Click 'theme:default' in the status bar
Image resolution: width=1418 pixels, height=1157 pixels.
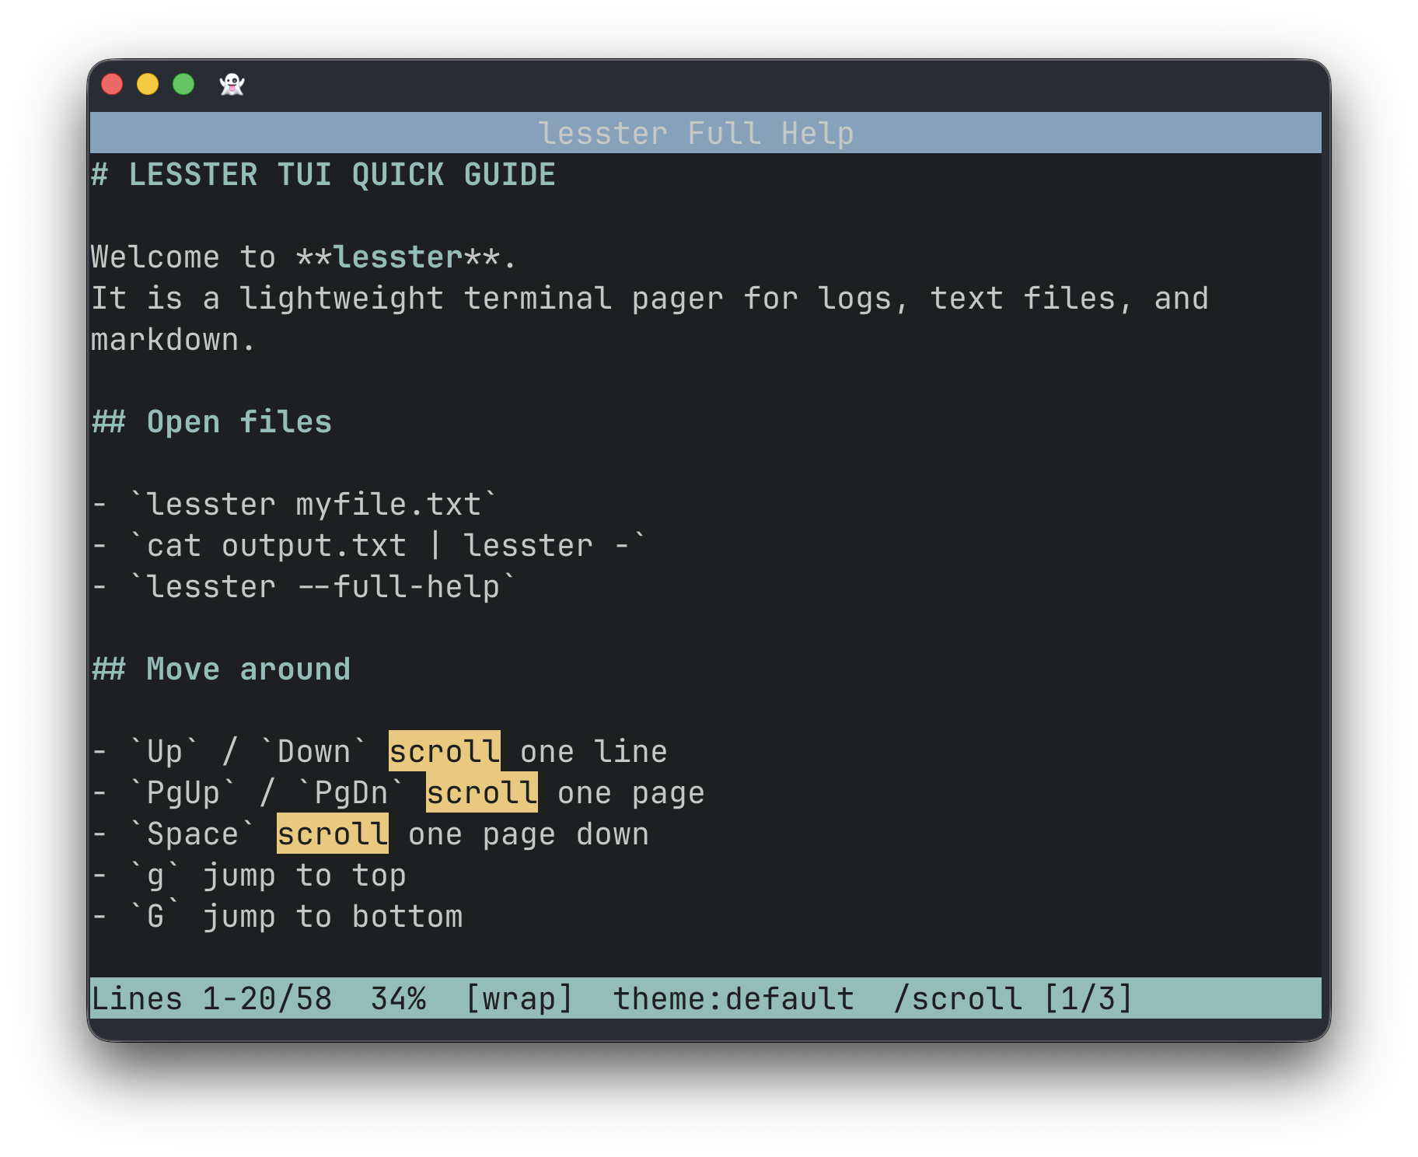(734, 998)
